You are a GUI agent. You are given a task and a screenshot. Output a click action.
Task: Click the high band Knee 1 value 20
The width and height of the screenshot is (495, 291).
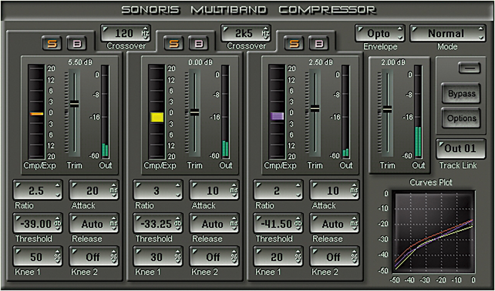278,257
